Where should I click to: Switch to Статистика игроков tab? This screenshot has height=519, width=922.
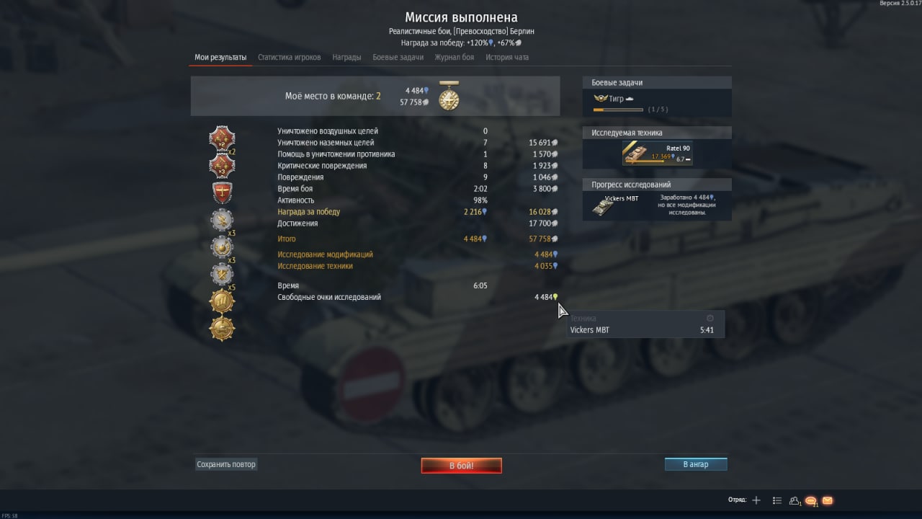click(290, 58)
